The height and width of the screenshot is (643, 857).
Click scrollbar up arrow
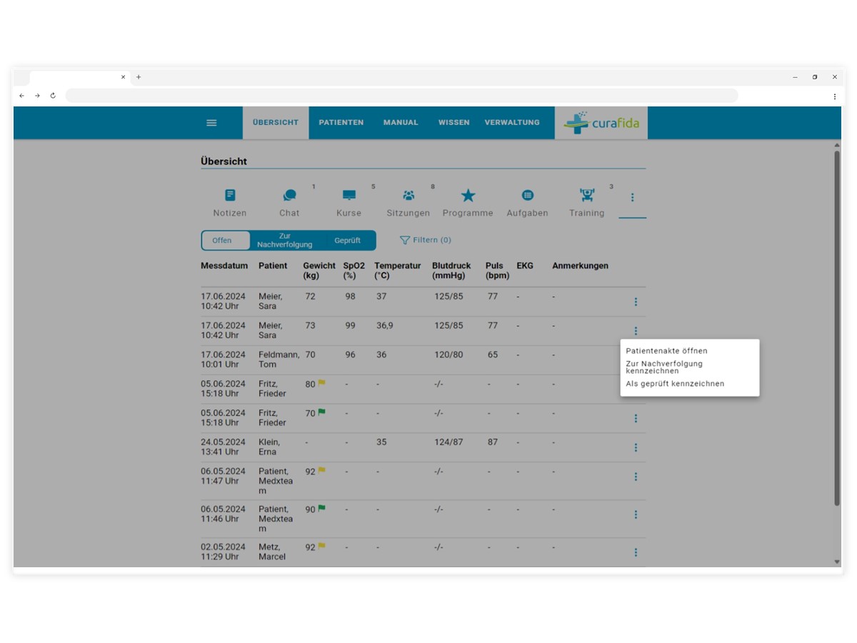click(837, 145)
